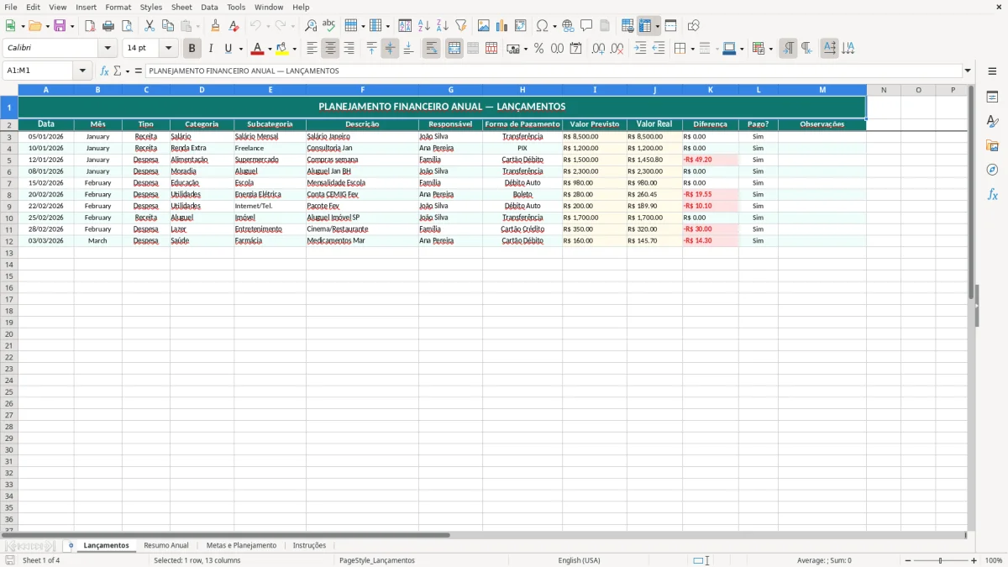Clear direct formatting icon
The height and width of the screenshot is (567, 1008).
pos(234,26)
